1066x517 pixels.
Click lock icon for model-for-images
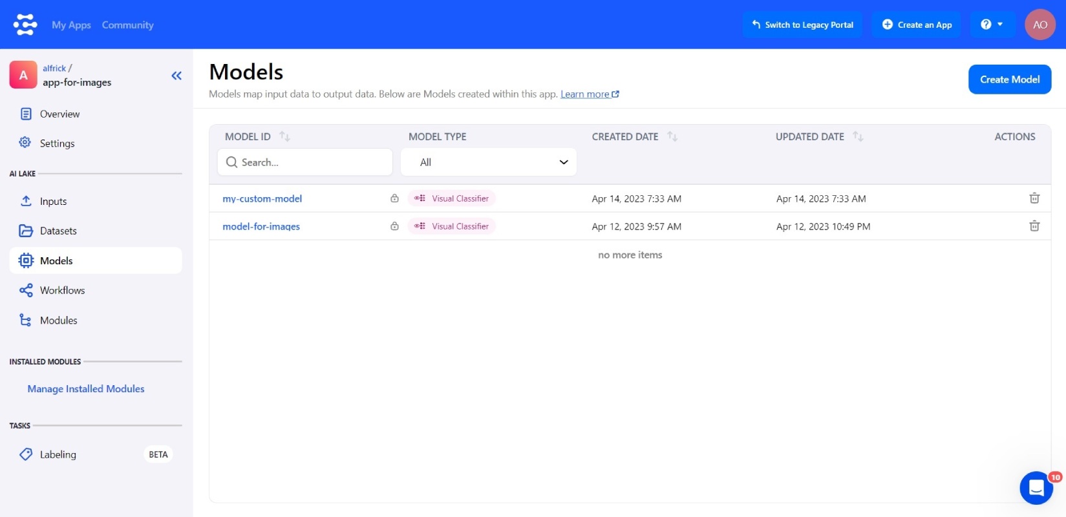pos(394,226)
